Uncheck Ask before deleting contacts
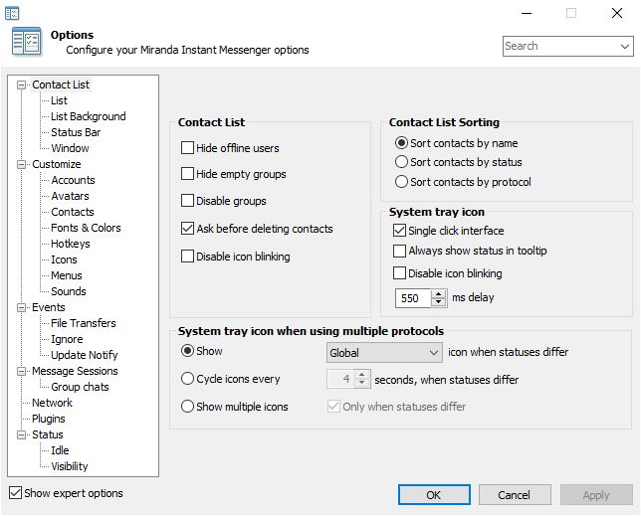Viewport: 641px width, 516px height. pyautogui.click(x=187, y=229)
